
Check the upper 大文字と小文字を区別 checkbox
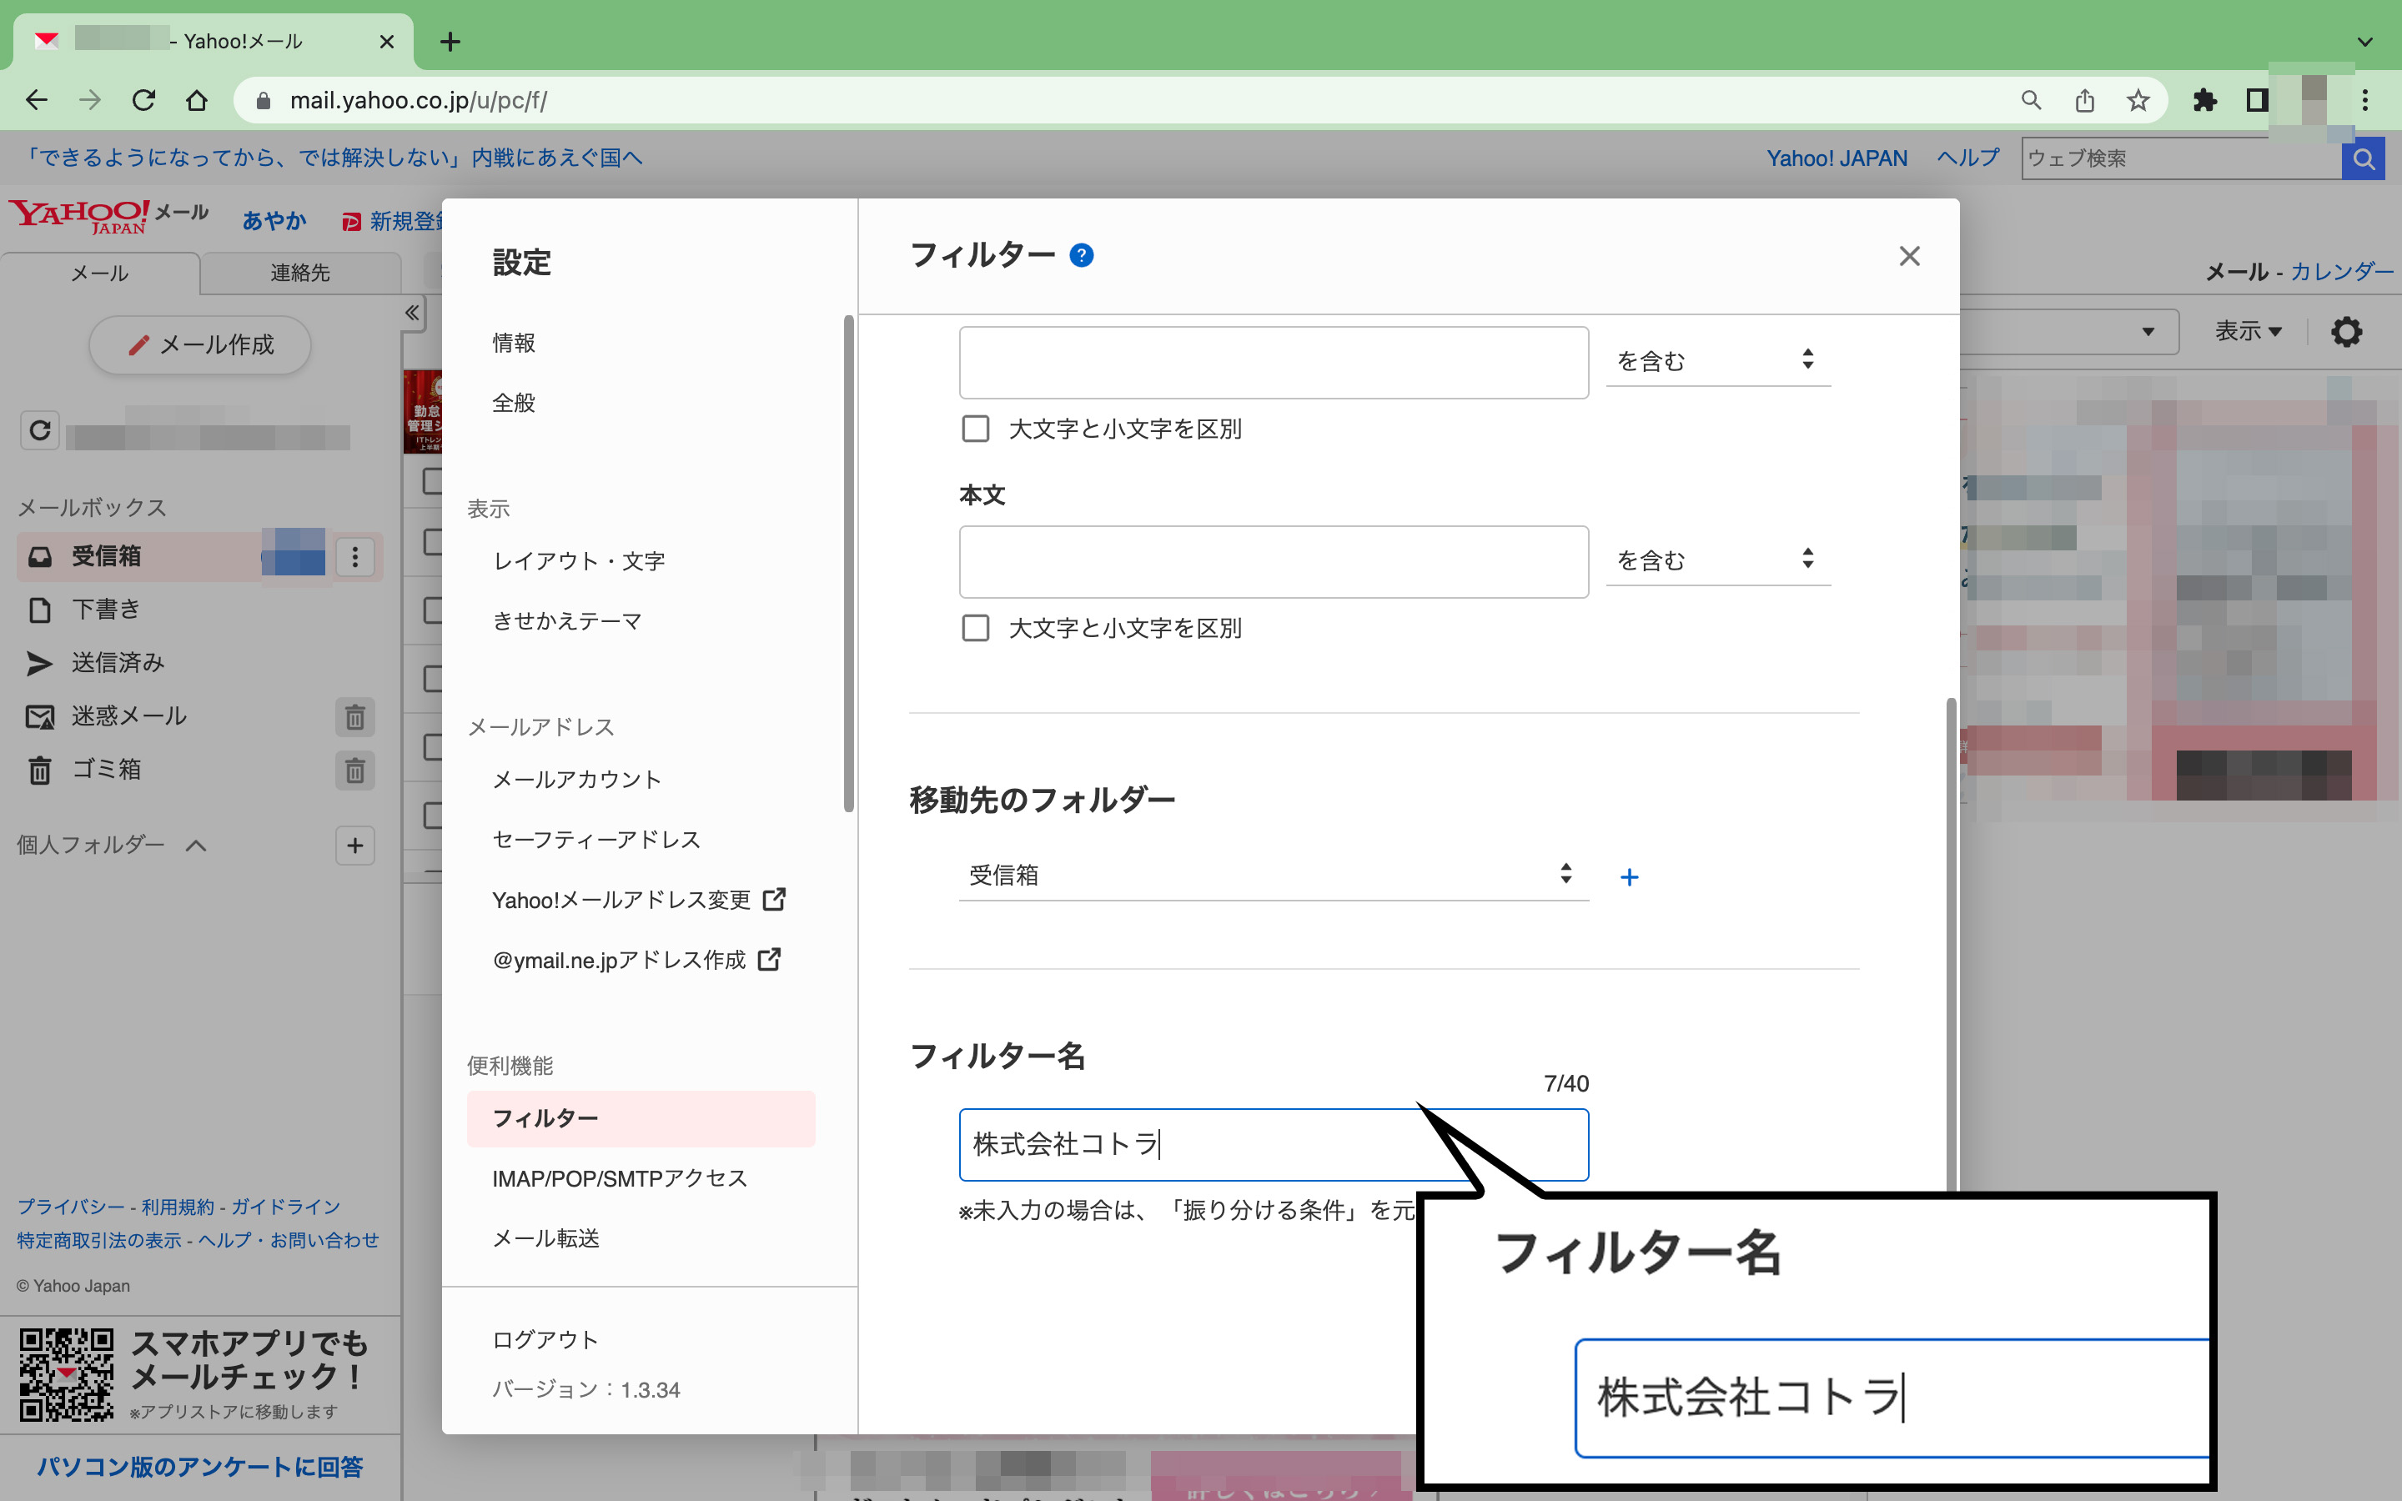point(976,429)
